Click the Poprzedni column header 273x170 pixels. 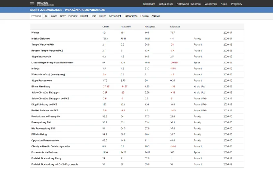(126, 27)
